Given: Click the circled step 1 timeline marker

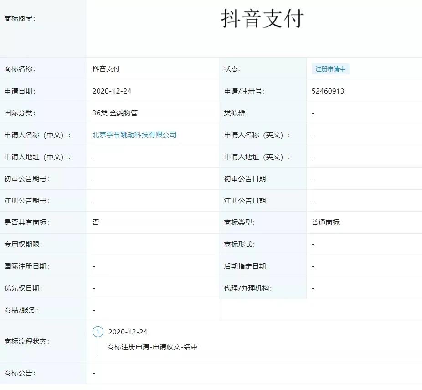Looking at the screenshot, I should pyautogui.click(x=98, y=332).
